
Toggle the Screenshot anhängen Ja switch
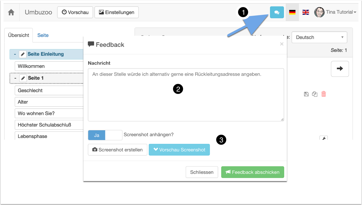pos(105,135)
